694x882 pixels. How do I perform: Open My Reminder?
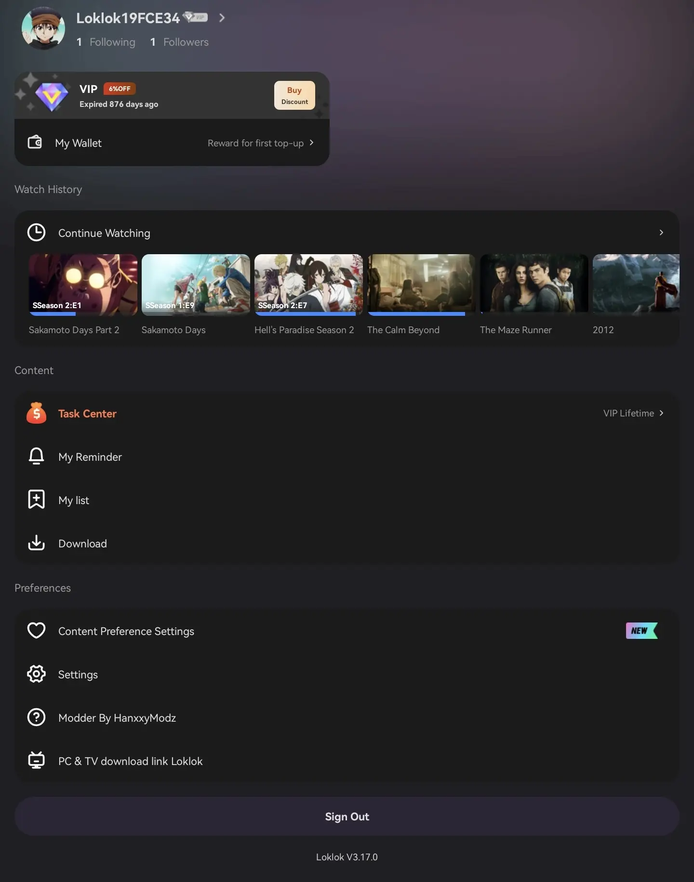click(347, 456)
